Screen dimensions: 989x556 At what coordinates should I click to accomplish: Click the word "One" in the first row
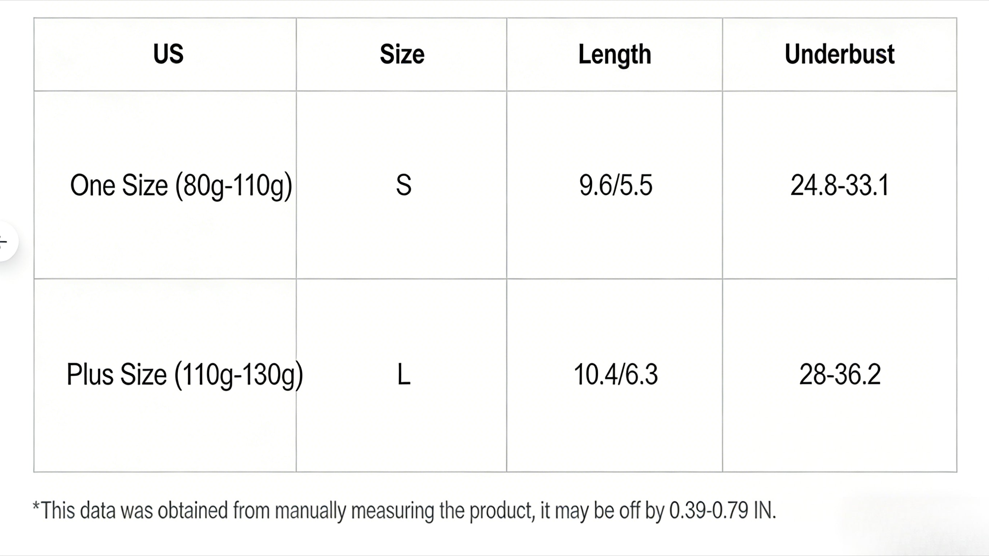(x=92, y=185)
